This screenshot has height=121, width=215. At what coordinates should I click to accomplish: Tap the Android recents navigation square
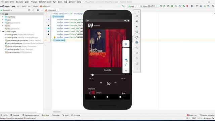tap(120, 97)
